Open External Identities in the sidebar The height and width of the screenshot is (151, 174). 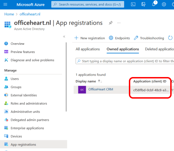[24, 95]
